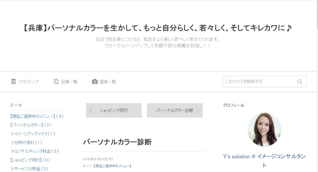Image resolution: width=318 pixels, height=172 pixels.
Task: Click the image list camera icon
Action: tap(95, 82)
